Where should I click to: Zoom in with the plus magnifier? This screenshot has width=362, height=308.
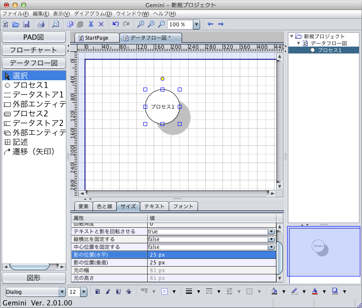click(x=151, y=24)
